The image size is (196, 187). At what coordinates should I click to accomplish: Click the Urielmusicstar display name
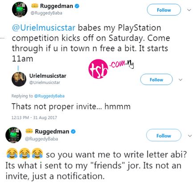click(x=48, y=76)
